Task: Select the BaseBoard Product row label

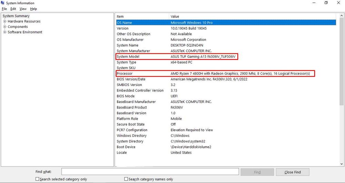Action: pyautogui.click(x=131, y=108)
